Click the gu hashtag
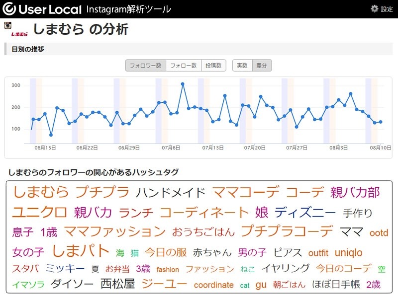 point(261,285)
